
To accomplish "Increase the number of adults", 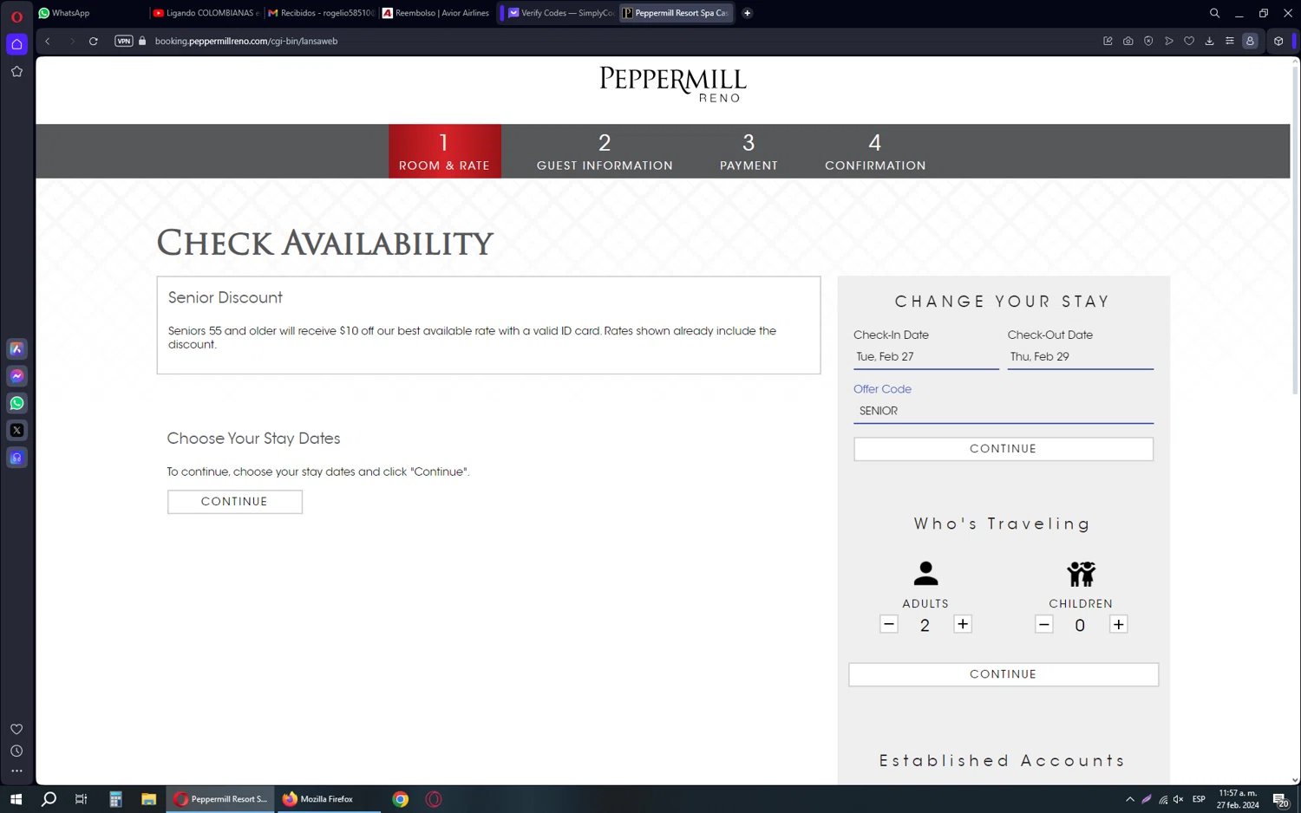I will tap(963, 624).
